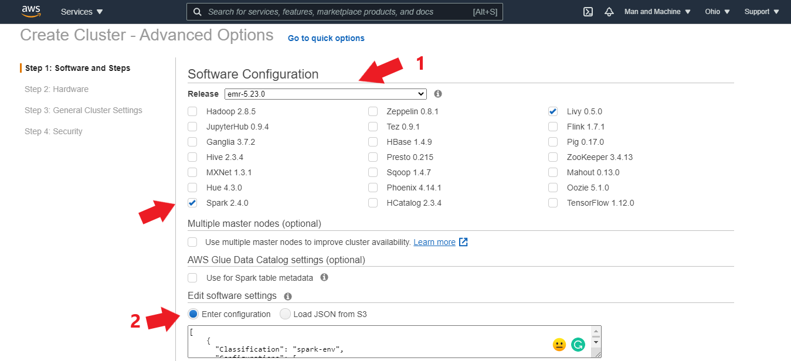Click the search magnifier icon
Image resolution: width=791 pixels, height=361 pixels.
click(x=198, y=12)
